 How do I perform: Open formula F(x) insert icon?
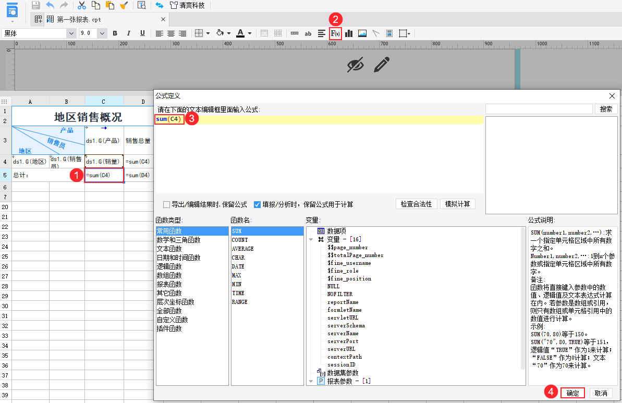(x=335, y=33)
